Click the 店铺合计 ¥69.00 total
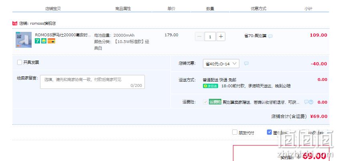Viewport: 337px width, 161px height. (x=299, y=116)
